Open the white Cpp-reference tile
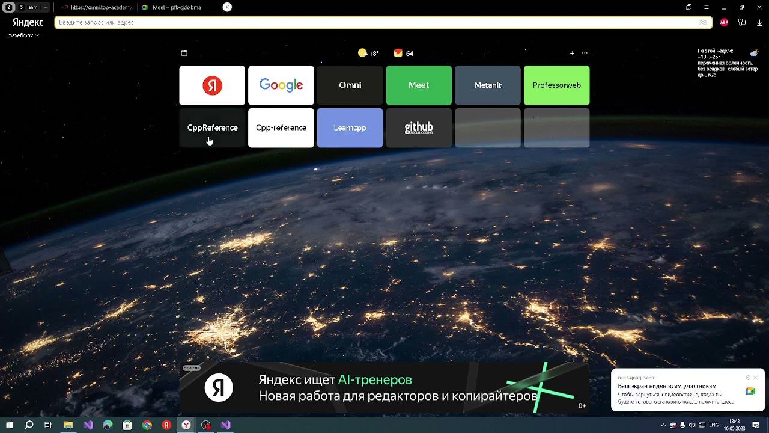This screenshot has height=433, width=769. [x=281, y=127]
